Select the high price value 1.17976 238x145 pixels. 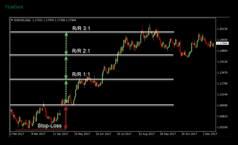click(48, 20)
